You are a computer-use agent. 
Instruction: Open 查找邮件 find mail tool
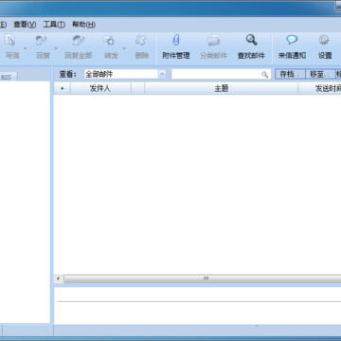(251, 47)
